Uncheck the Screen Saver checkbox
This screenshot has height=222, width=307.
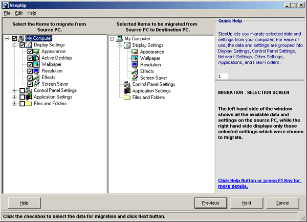pyautogui.click(x=30, y=84)
